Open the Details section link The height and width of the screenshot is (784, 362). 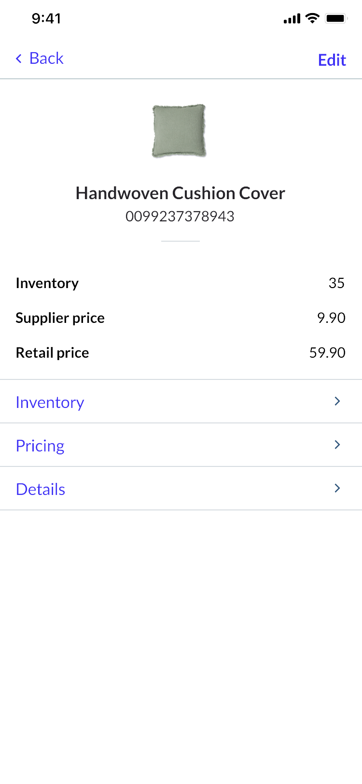pyautogui.click(x=41, y=489)
